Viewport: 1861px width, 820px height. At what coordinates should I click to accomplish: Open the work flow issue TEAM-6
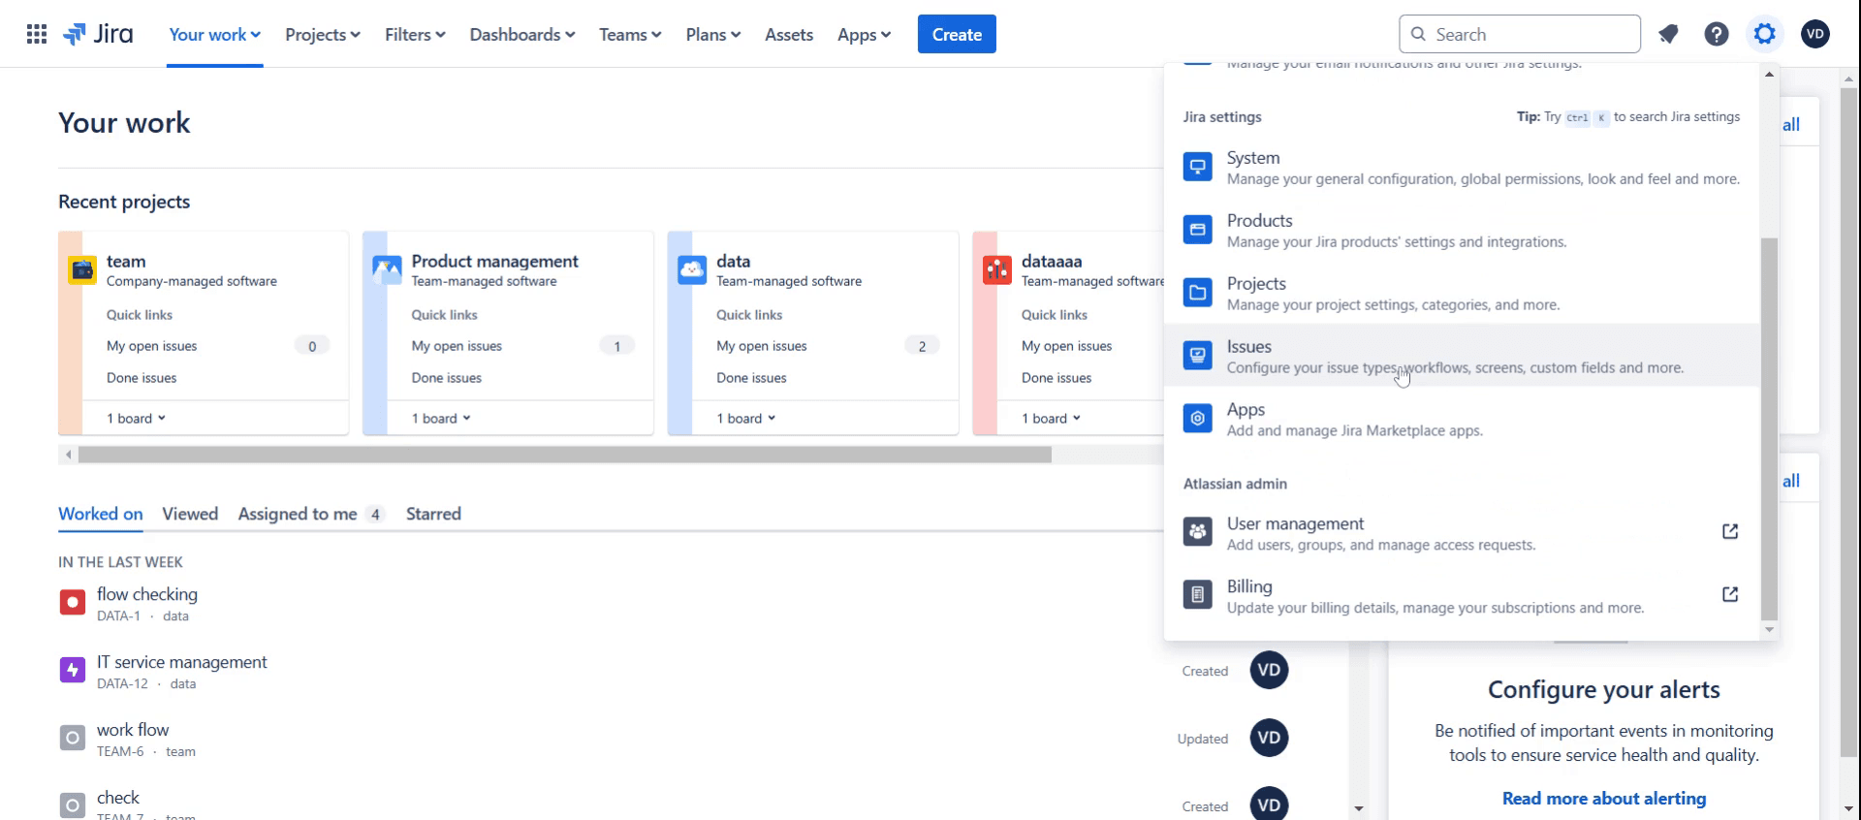point(133,730)
